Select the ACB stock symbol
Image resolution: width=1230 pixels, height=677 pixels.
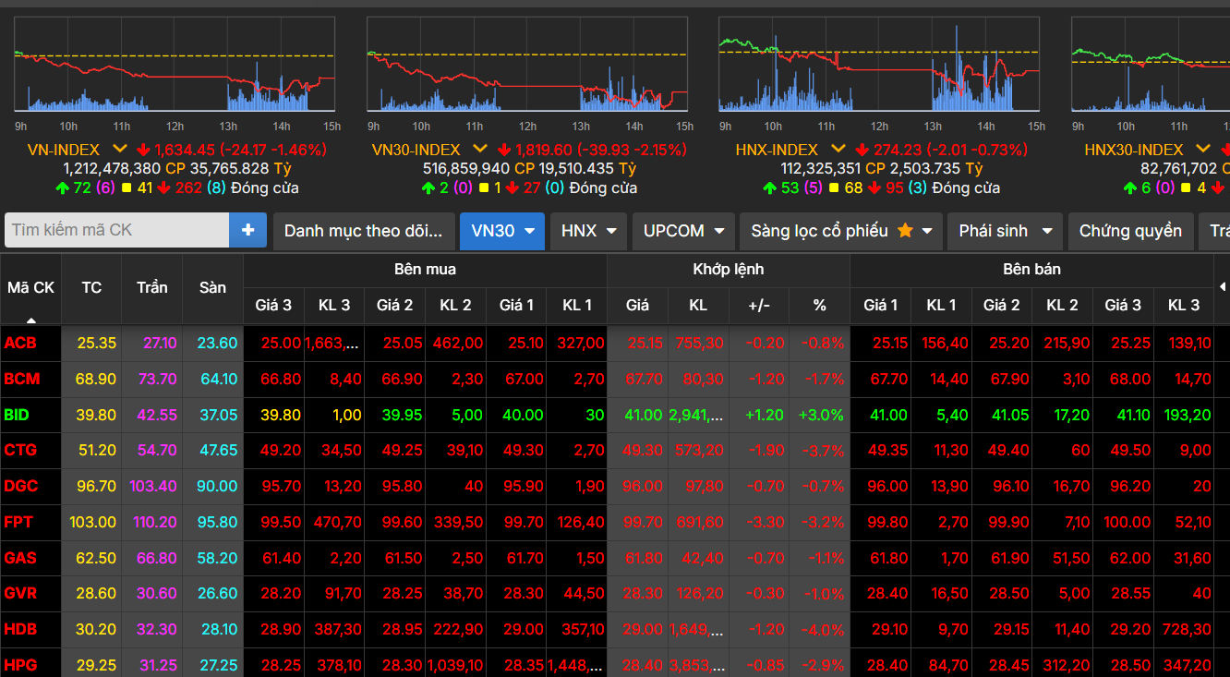click(18, 343)
